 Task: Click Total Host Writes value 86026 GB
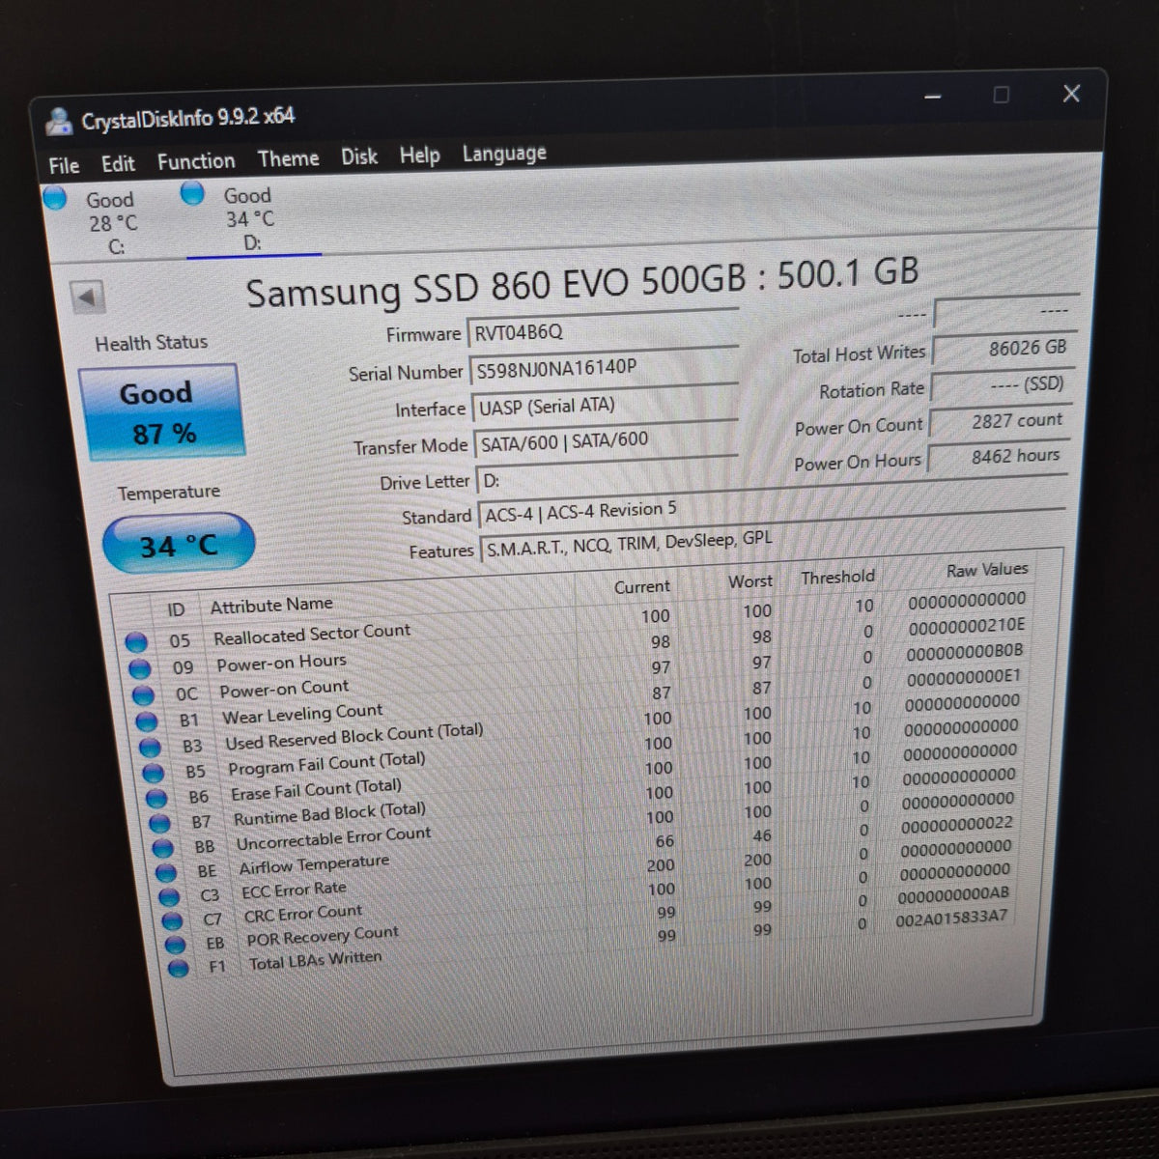click(x=1003, y=349)
